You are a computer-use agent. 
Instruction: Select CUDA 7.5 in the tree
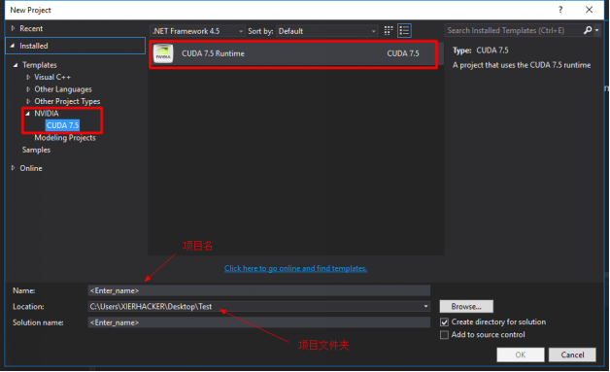(62, 125)
